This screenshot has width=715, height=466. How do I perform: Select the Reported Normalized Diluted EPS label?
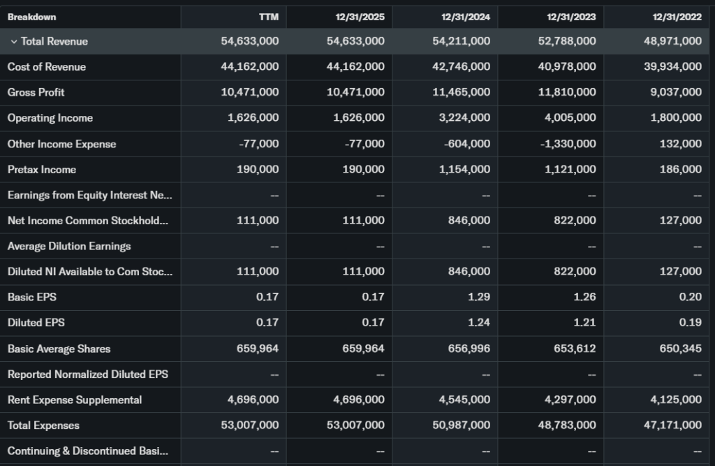88,374
